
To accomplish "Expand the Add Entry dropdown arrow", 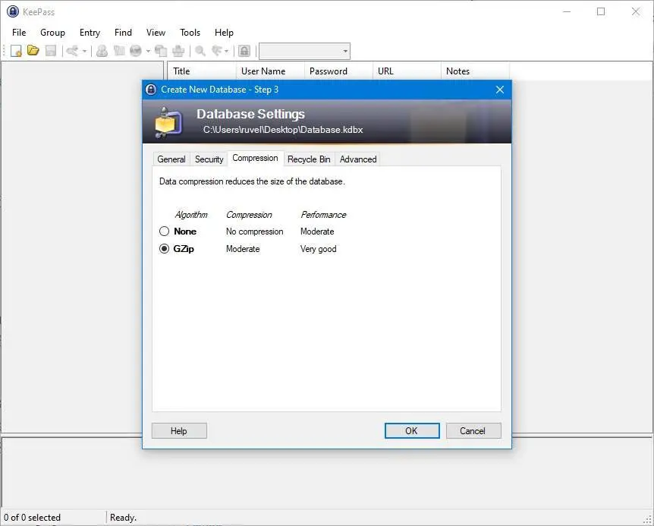I will pyautogui.click(x=84, y=52).
